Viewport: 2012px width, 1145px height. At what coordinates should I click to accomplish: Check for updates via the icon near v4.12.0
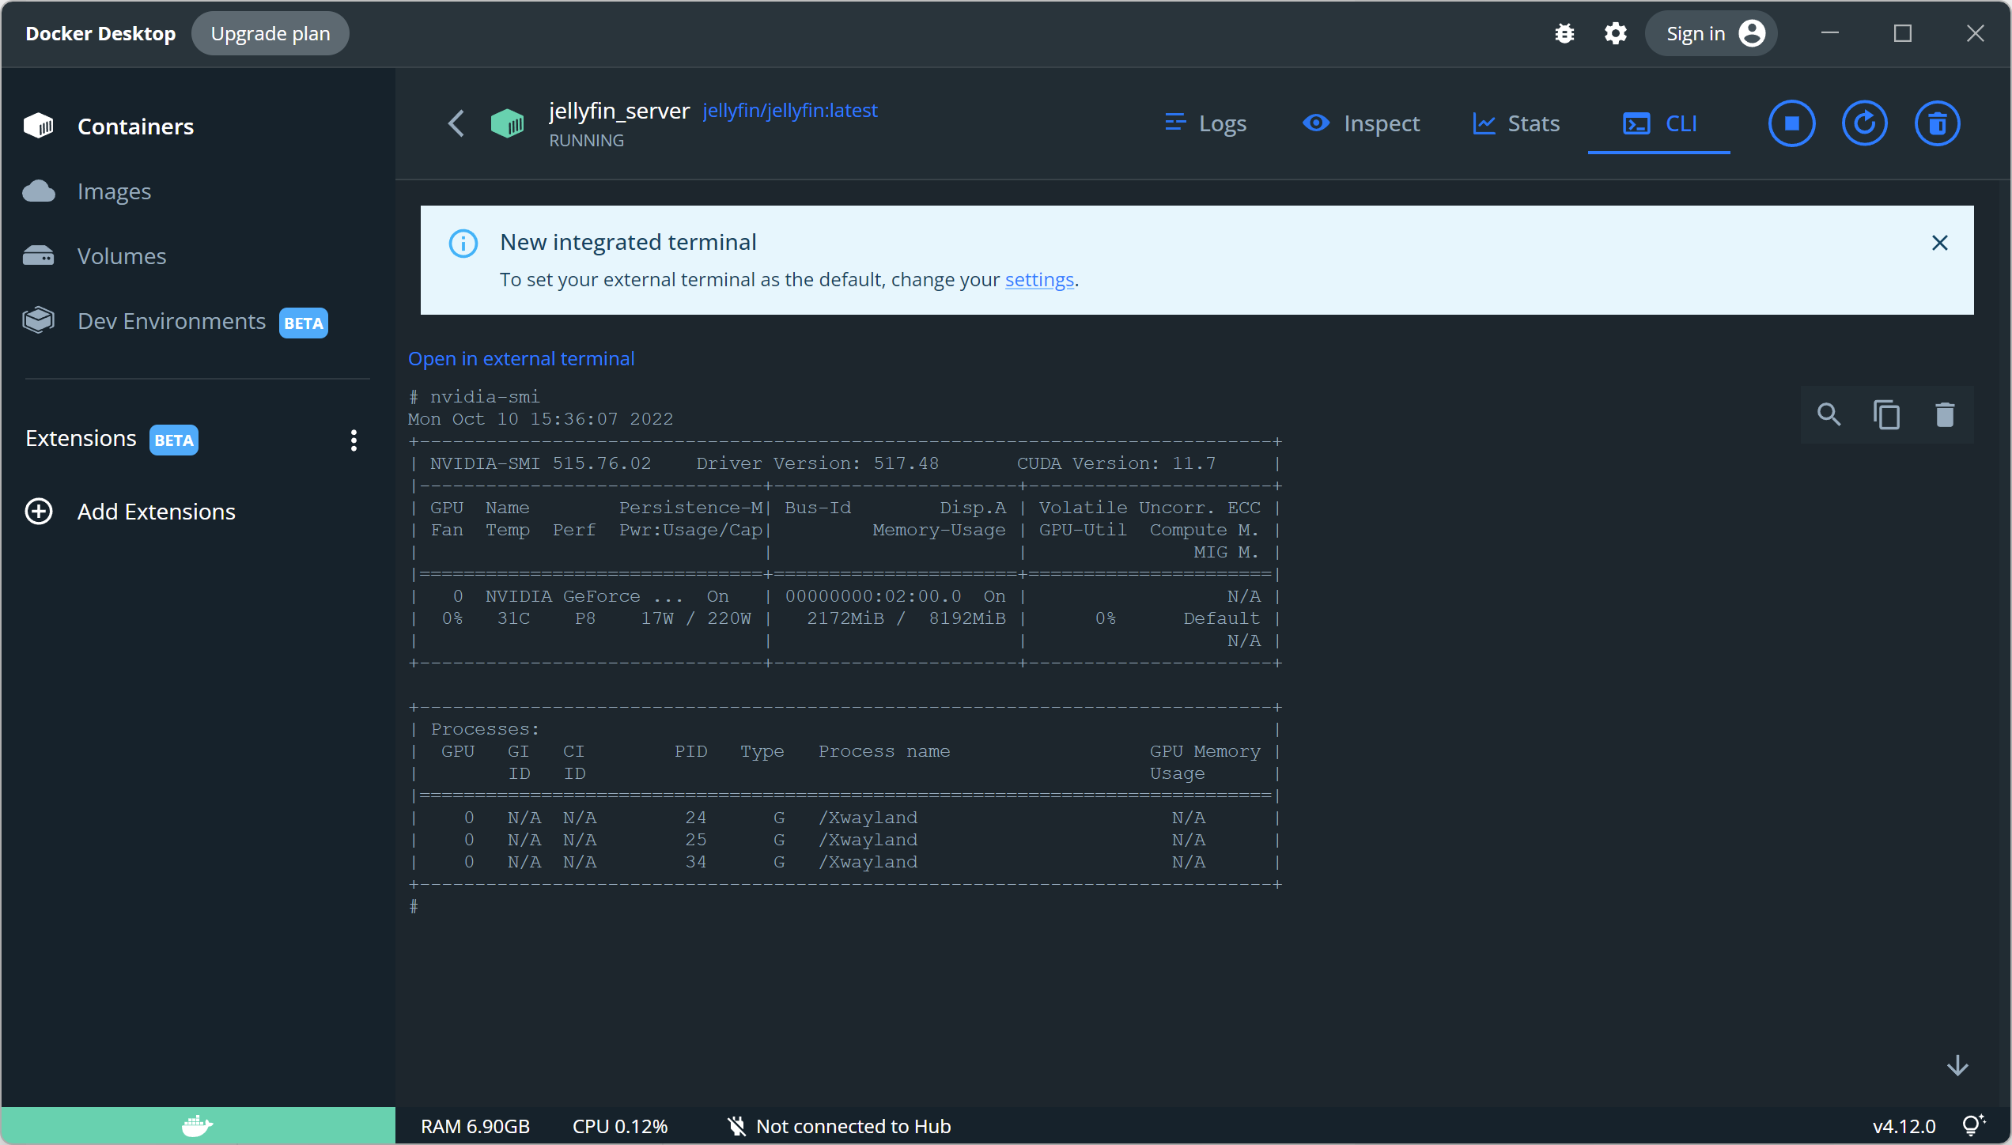1975,1124
